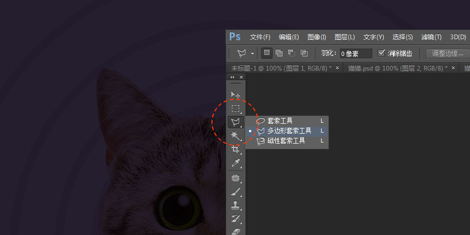470x235 pixels.
Task: Click the 调整边缘 refine edge button
Action: 448,53
